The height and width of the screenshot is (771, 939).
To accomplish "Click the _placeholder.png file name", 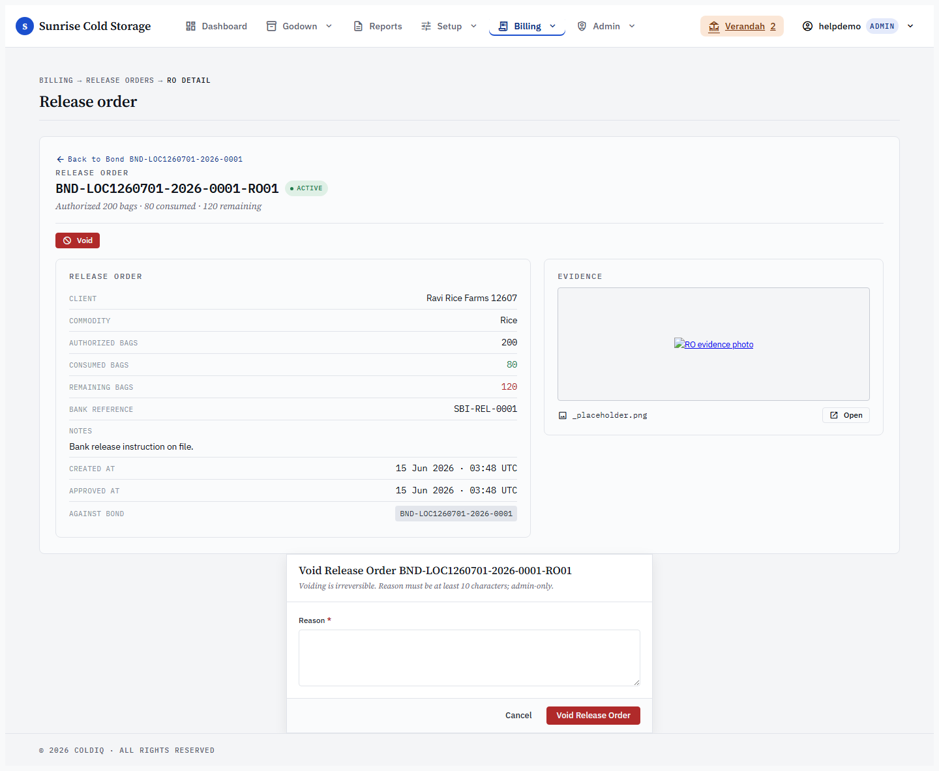I will pyautogui.click(x=610, y=415).
